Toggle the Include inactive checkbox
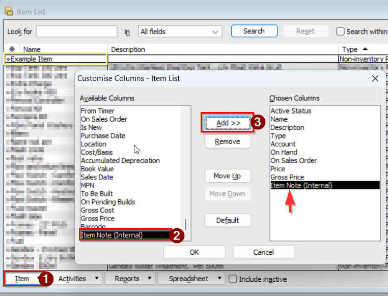Image resolution: width=388 pixels, height=296 pixels. 233,279
